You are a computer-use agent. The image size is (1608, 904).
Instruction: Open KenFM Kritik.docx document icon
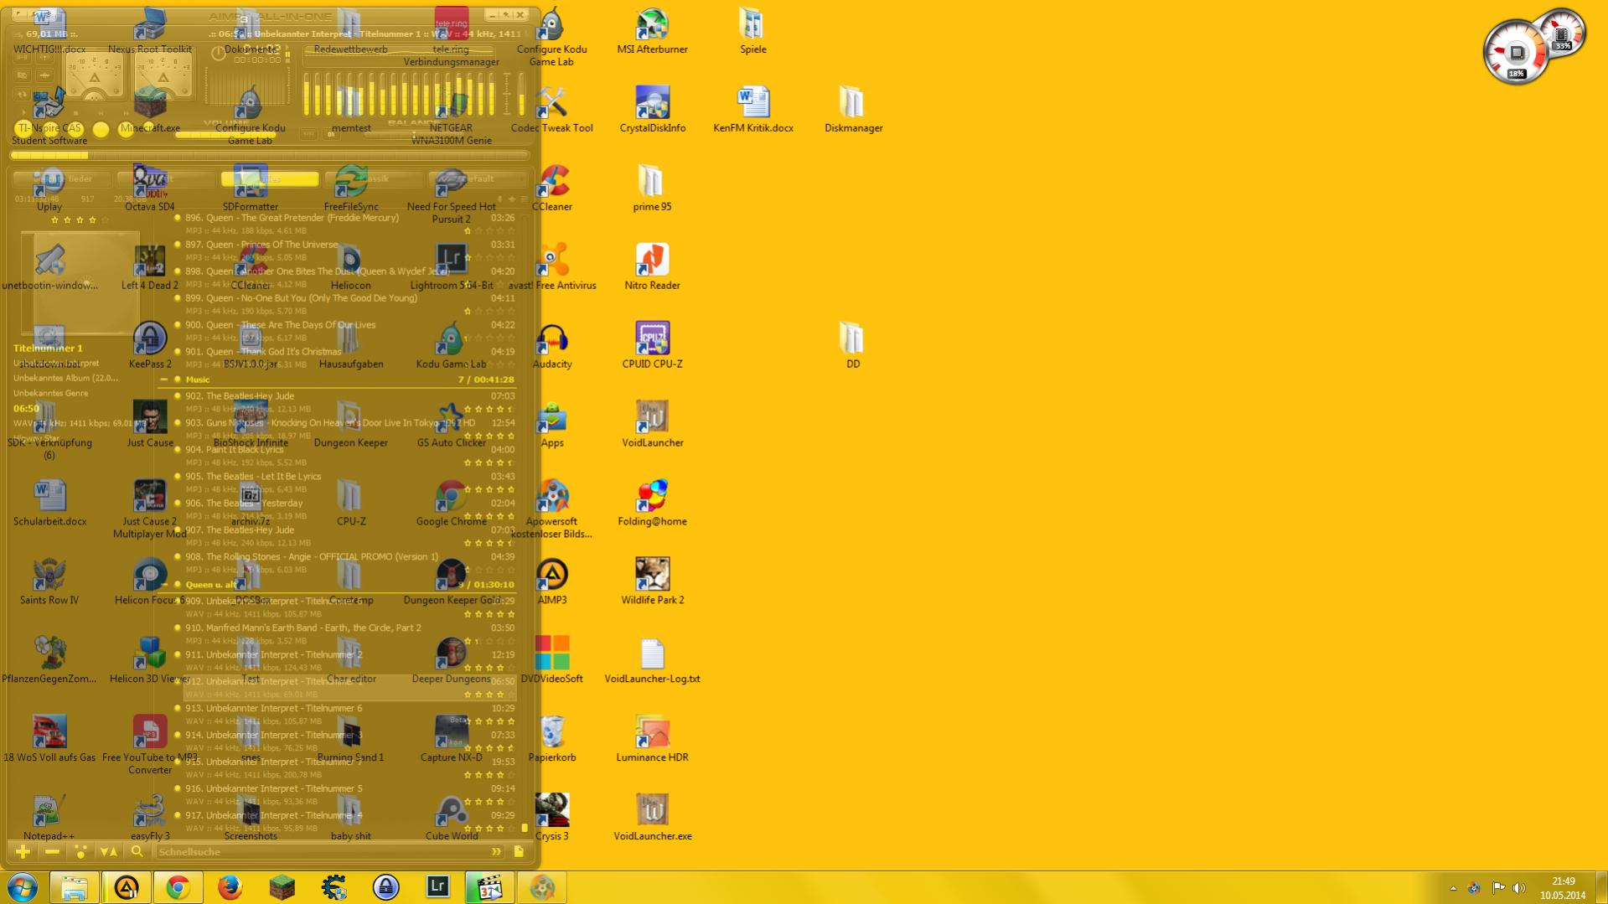(752, 111)
